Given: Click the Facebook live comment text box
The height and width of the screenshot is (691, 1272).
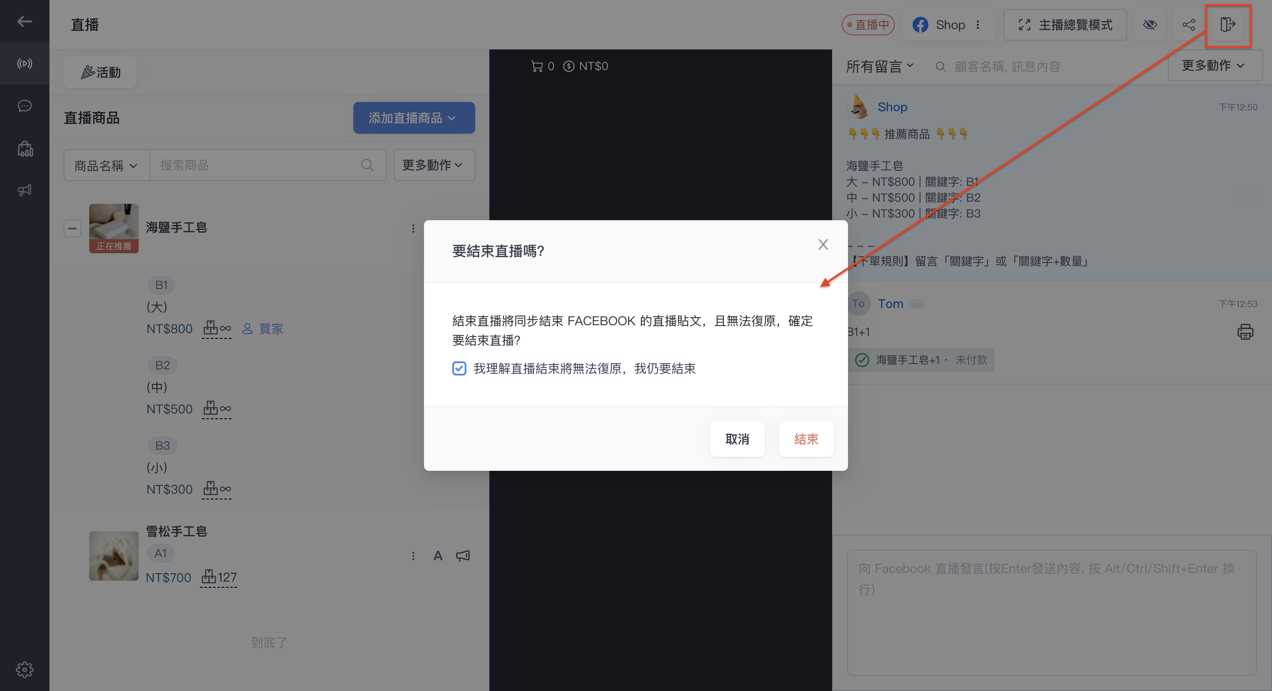Looking at the screenshot, I should (1051, 612).
